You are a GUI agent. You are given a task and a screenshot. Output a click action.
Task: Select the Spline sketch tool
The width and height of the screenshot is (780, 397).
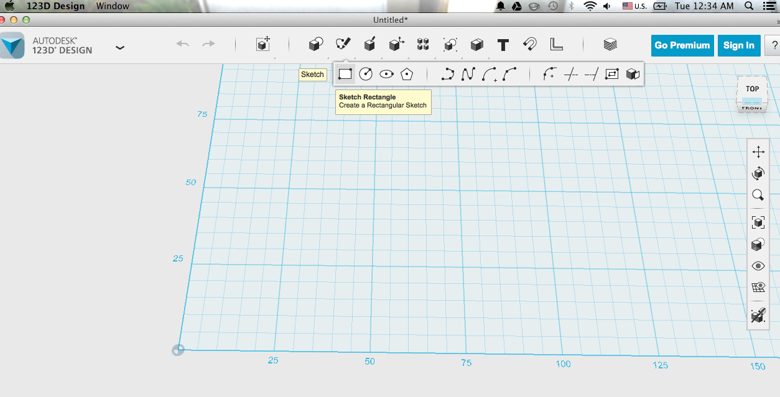click(x=468, y=75)
